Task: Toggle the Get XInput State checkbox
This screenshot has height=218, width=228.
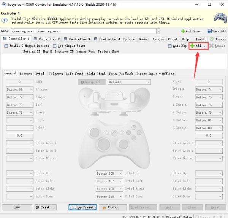Action: point(55,46)
